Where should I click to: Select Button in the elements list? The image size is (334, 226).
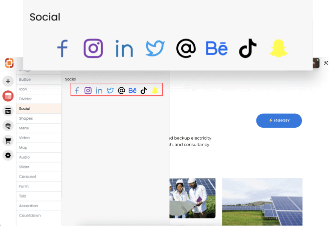(39, 80)
